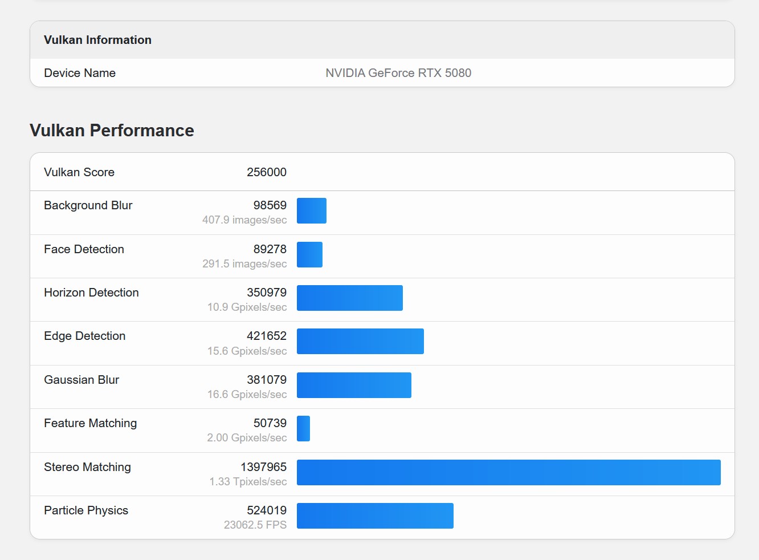Viewport: 759px width, 560px height.
Task: Click the Device Name label
Action: (x=80, y=73)
